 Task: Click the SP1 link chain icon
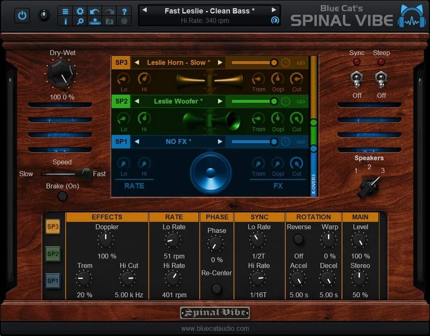coord(301,142)
